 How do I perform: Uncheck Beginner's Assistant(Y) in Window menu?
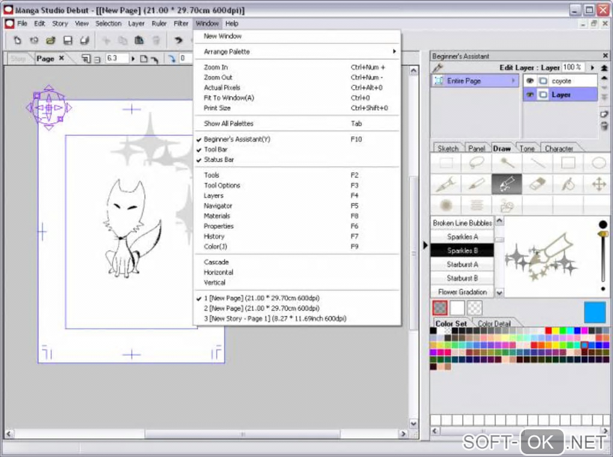(297, 139)
